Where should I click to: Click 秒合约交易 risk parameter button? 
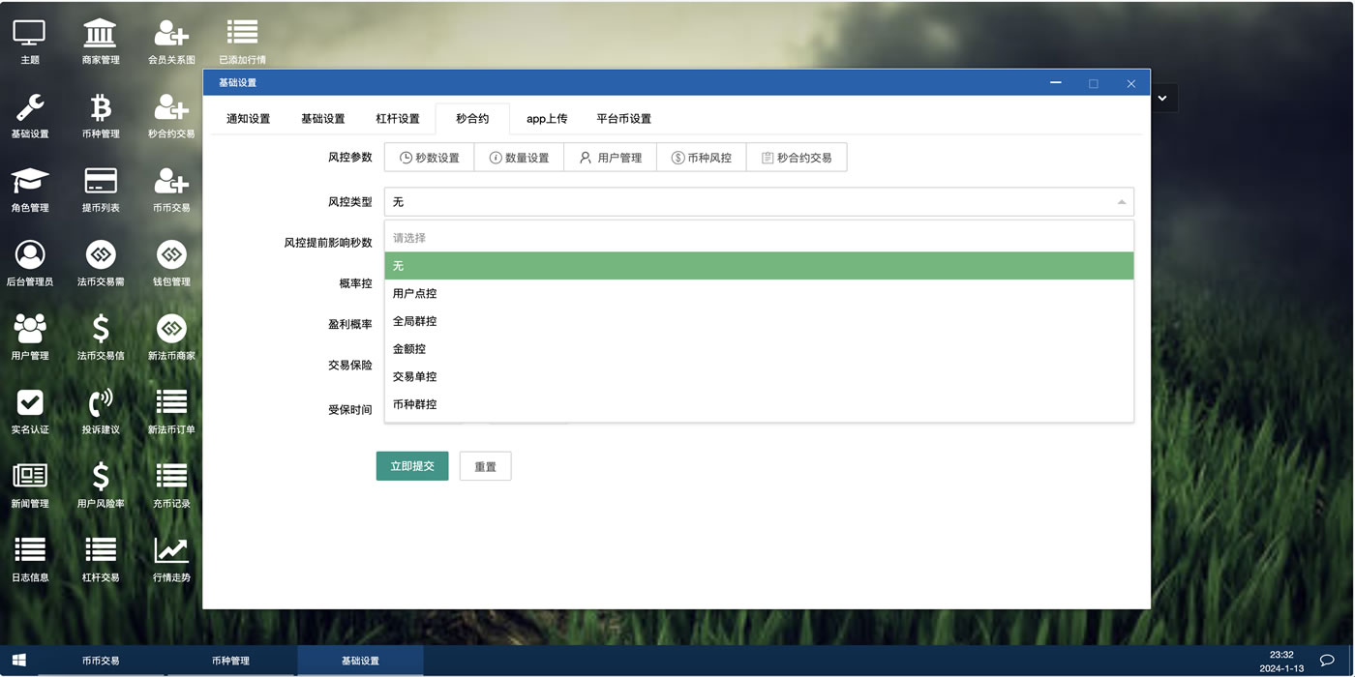tap(797, 158)
